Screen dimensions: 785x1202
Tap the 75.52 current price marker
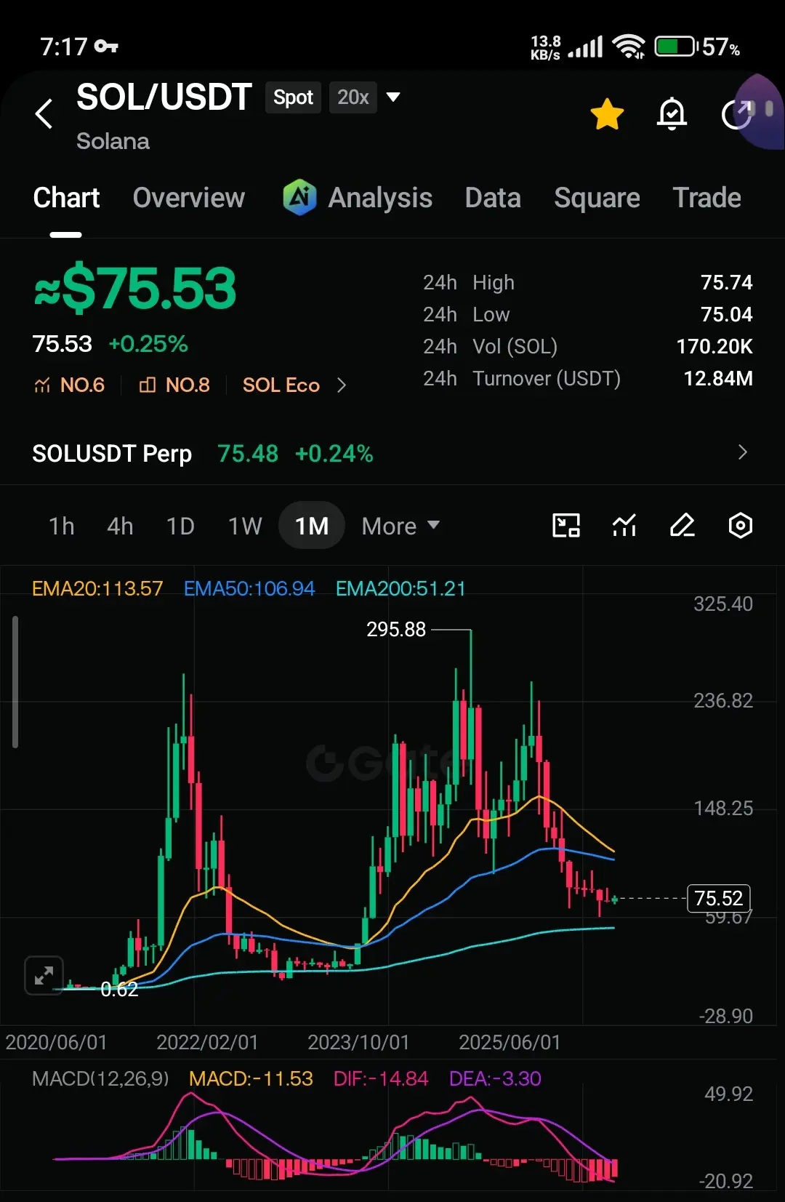click(x=718, y=898)
